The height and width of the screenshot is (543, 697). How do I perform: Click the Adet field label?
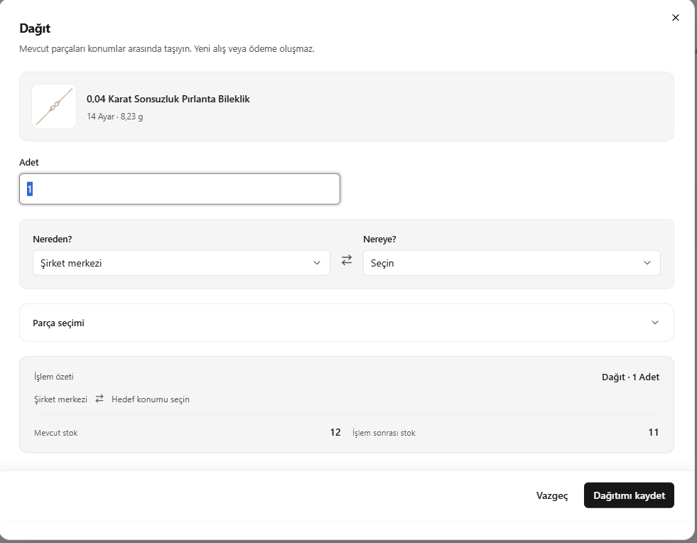[29, 162]
